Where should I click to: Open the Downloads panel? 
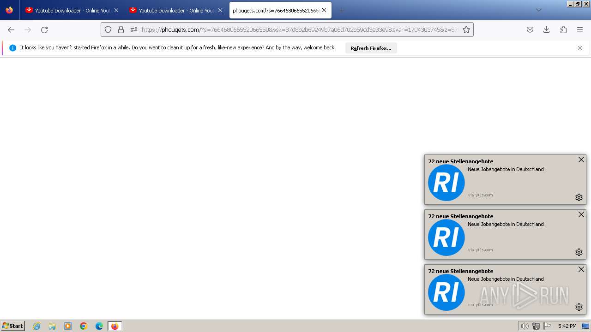tap(547, 30)
